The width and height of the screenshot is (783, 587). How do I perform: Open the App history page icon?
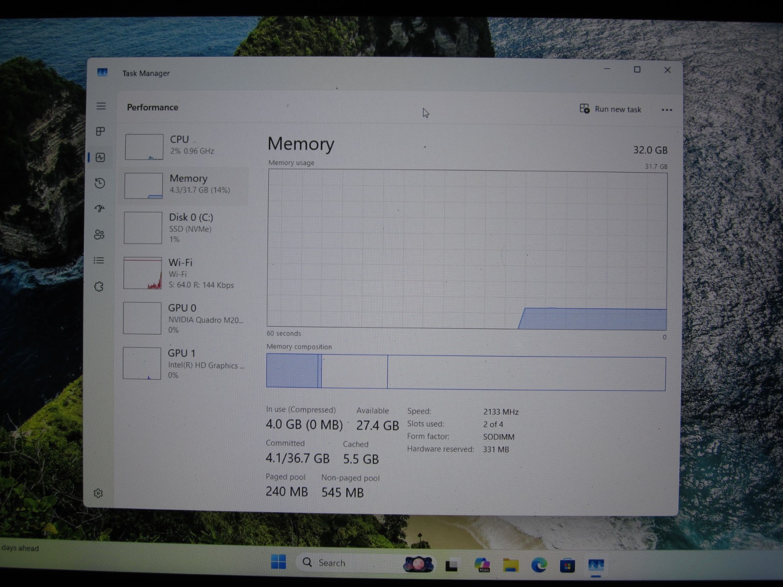[100, 183]
